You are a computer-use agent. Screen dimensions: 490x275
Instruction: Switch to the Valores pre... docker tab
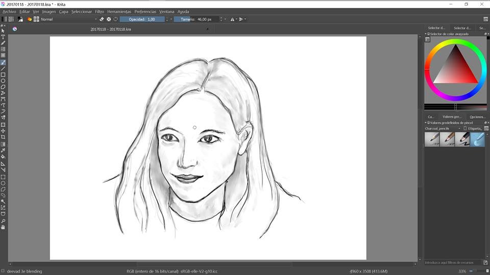452,117
